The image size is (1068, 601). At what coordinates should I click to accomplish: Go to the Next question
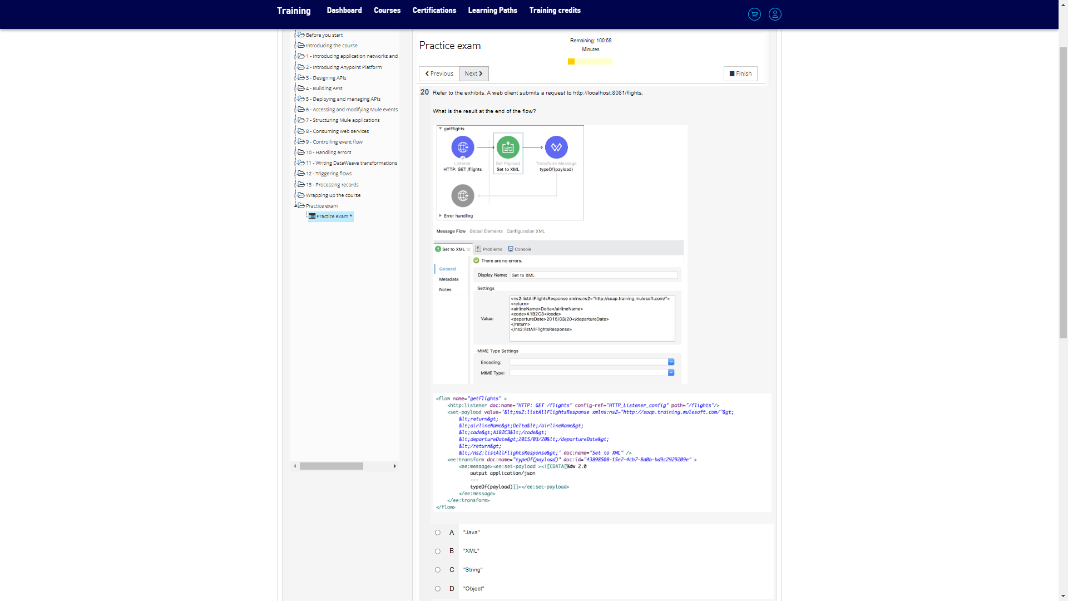(474, 73)
